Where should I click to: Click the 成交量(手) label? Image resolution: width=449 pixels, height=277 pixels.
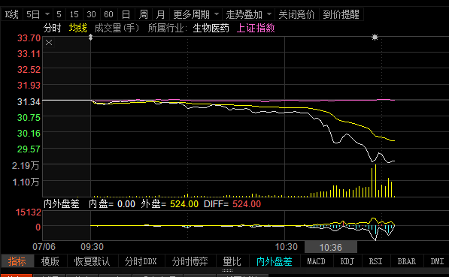(x=117, y=29)
